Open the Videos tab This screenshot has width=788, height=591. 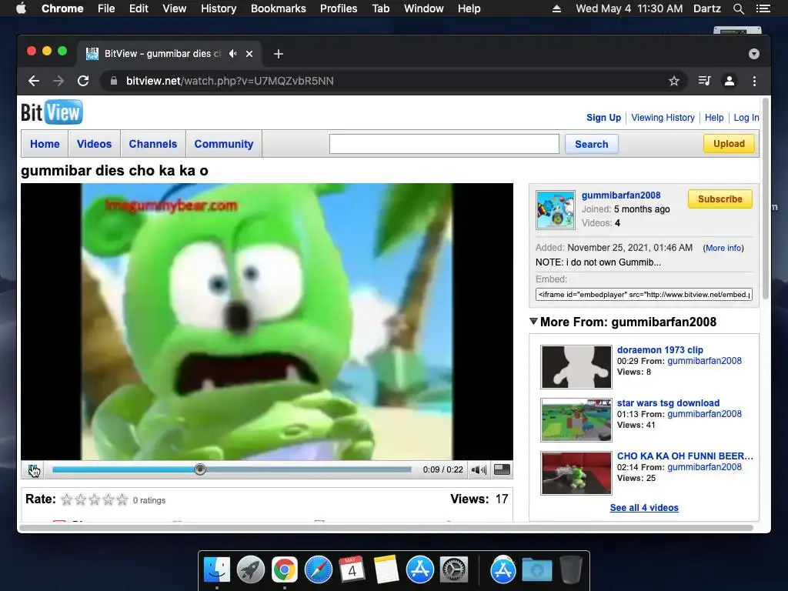pyautogui.click(x=94, y=144)
